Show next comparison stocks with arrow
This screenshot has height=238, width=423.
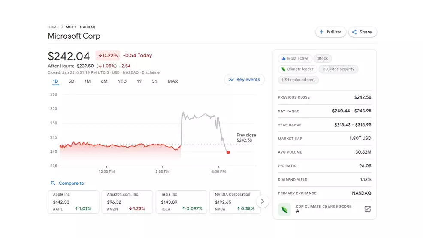[262, 201]
